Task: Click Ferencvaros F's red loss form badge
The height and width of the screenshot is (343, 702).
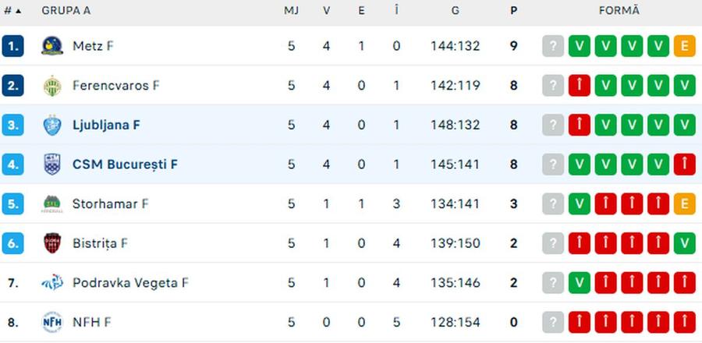Action: coord(580,86)
